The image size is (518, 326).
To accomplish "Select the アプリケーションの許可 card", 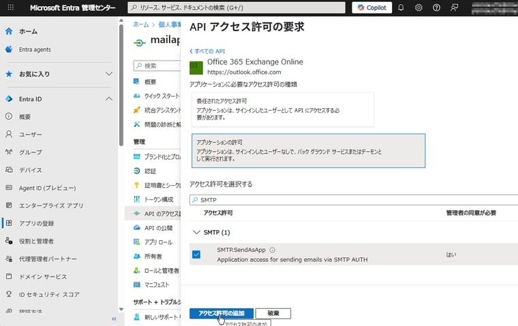I will (x=308, y=151).
